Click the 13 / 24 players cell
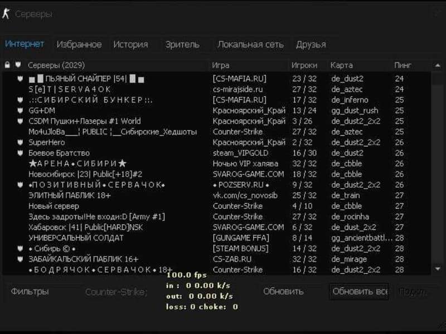This screenshot has height=334, width=446. (x=304, y=110)
